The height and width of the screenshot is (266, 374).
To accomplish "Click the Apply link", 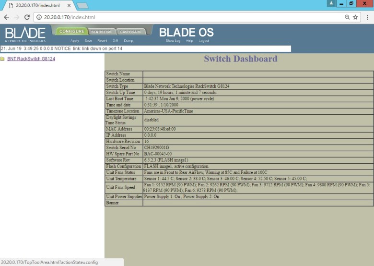I will pos(74,41).
